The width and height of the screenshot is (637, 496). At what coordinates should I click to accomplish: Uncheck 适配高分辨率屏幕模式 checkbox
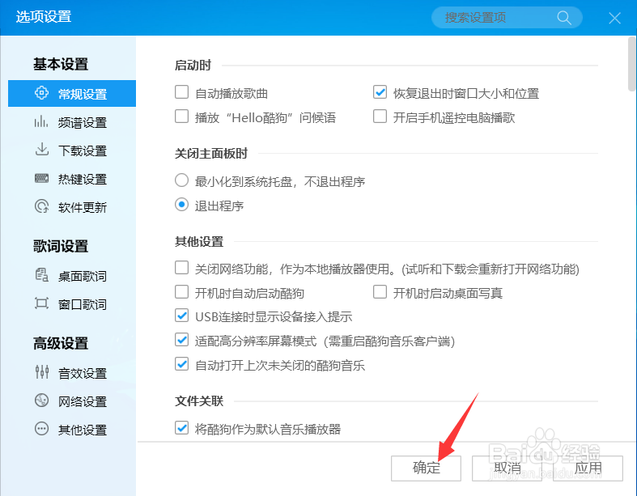(x=181, y=340)
